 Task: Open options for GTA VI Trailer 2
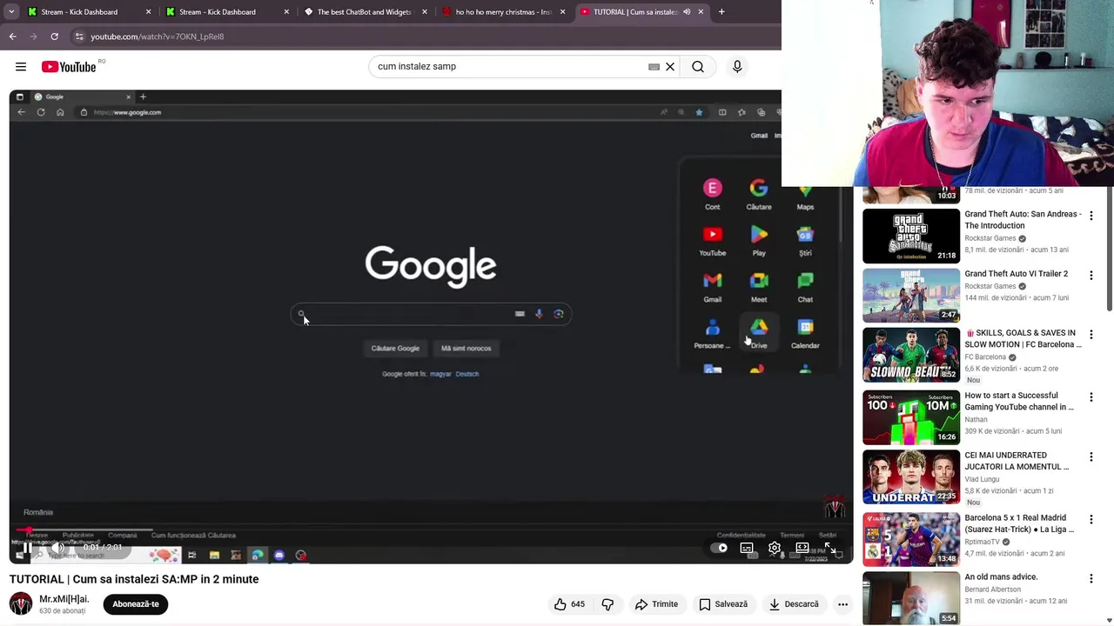pos(1091,276)
